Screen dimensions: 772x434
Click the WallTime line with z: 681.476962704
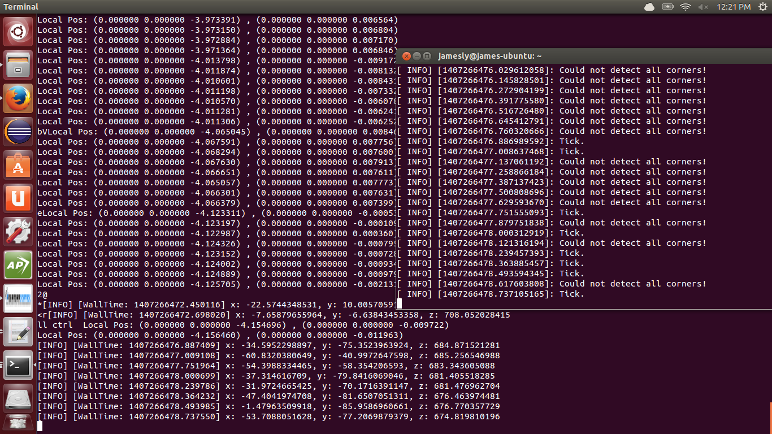[268, 385]
